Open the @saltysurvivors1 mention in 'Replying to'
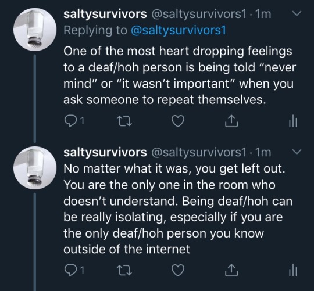 179,30
